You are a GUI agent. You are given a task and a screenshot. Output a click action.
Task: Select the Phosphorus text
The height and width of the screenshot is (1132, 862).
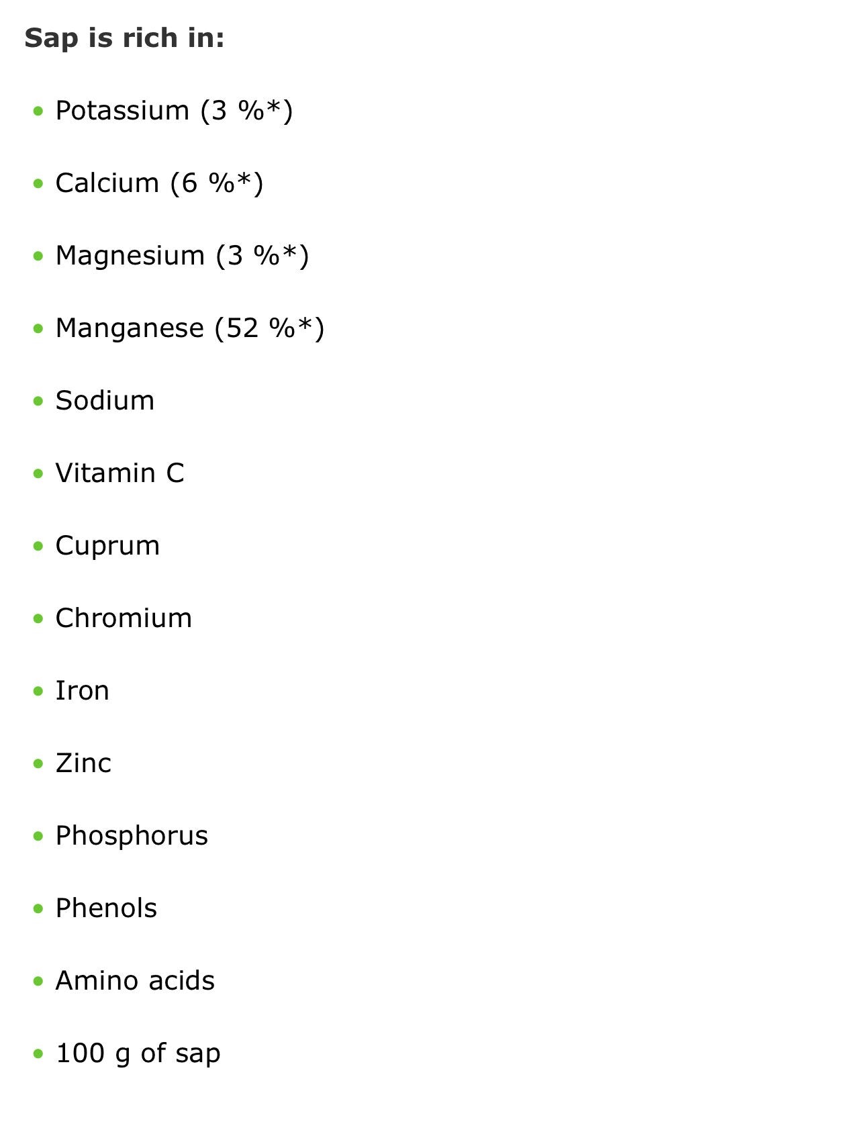click(x=132, y=836)
